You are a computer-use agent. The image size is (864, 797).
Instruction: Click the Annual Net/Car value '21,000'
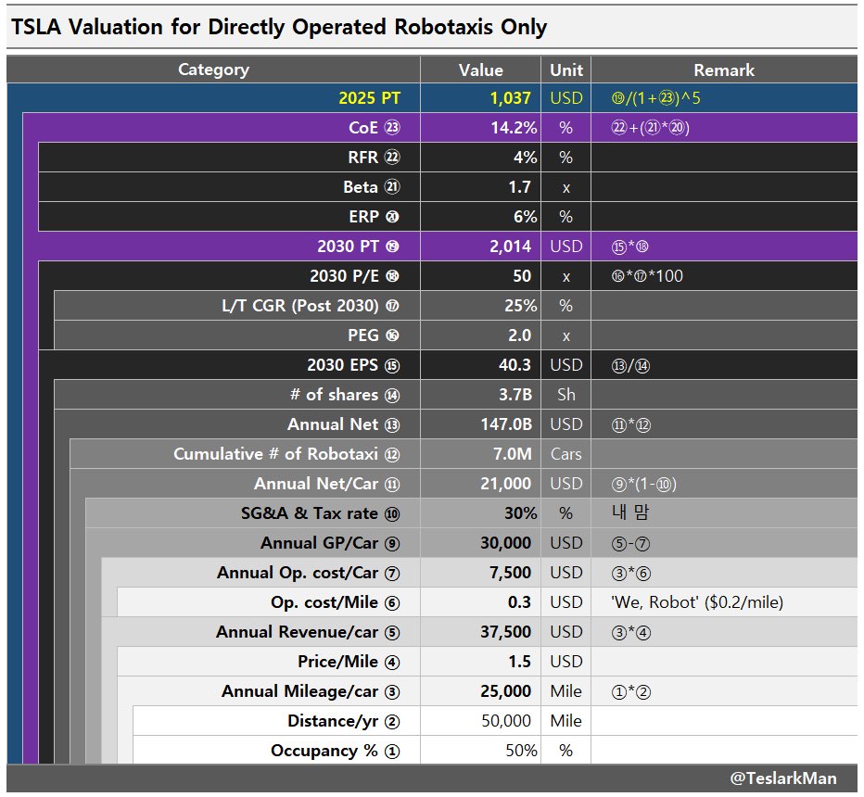[x=506, y=484]
